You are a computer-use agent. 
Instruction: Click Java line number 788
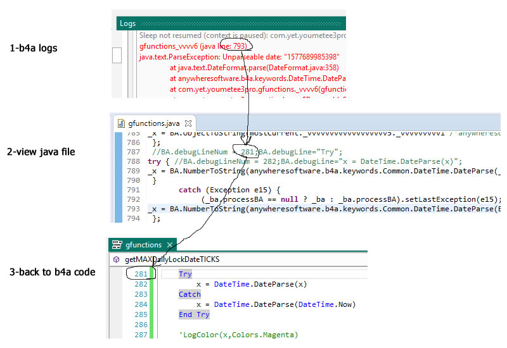(x=133, y=161)
